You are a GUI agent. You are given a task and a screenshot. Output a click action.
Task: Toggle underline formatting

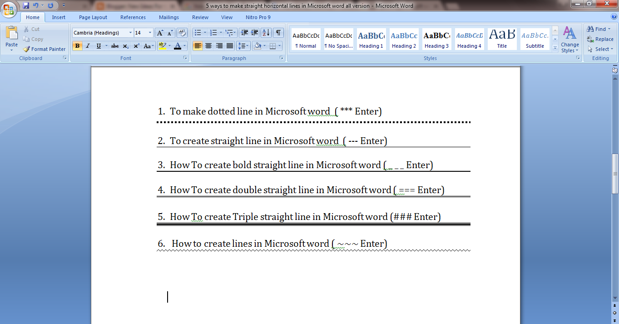point(98,46)
